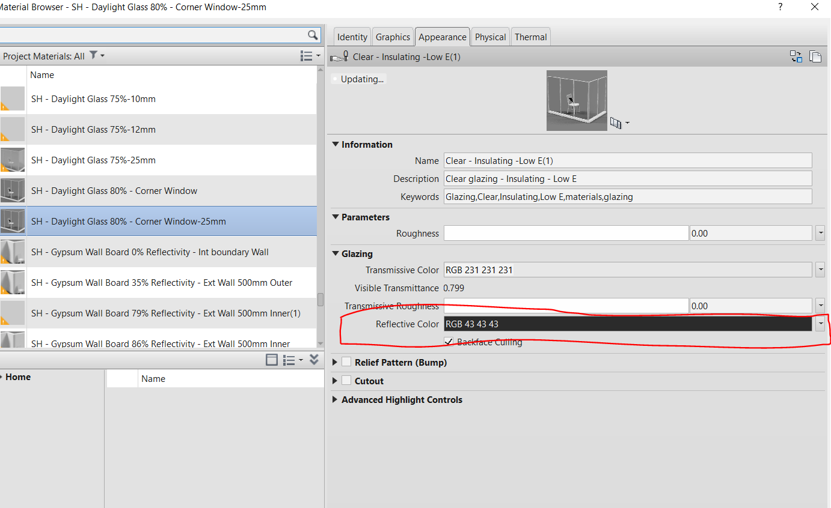Select SH - Daylight Glass 80% - Corner Window

point(158,190)
